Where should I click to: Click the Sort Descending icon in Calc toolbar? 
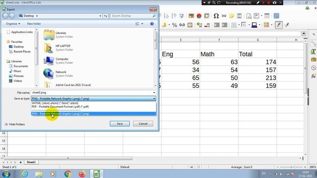coord(174,16)
